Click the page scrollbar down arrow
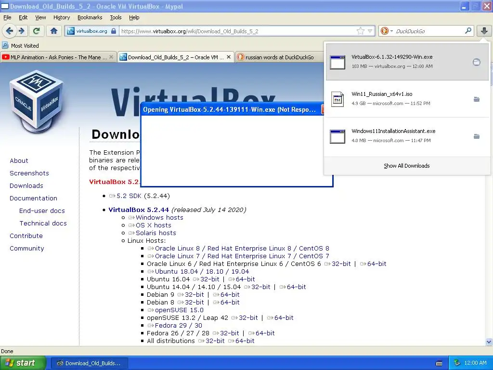Viewport: 493px width, 370px height. click(489, 342)
